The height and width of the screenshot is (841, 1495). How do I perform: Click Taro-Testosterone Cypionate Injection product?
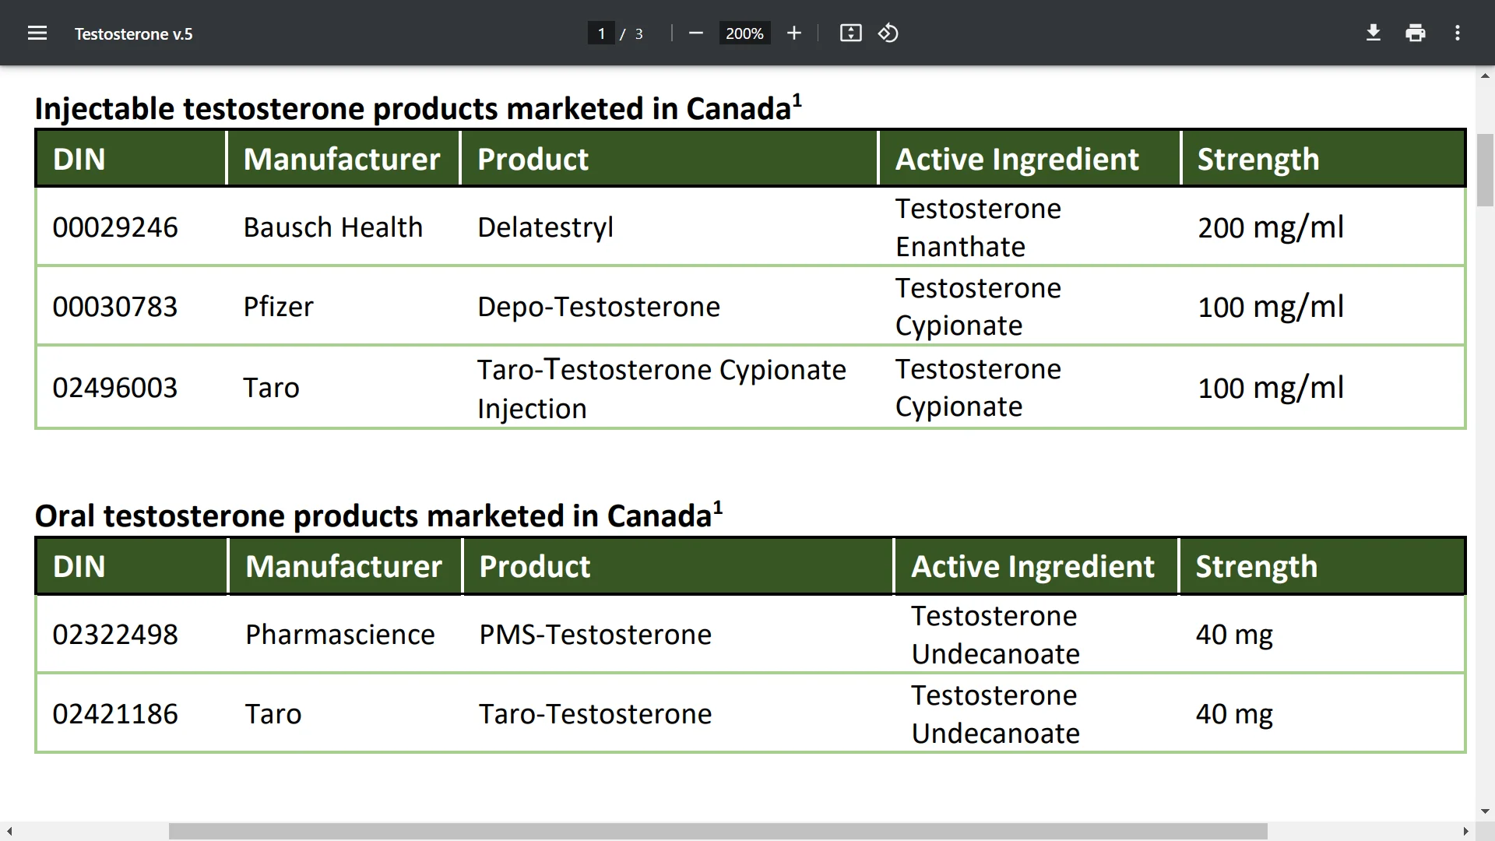[x=662, y=389]
